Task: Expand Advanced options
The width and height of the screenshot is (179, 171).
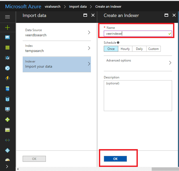Action: (138, 63)
